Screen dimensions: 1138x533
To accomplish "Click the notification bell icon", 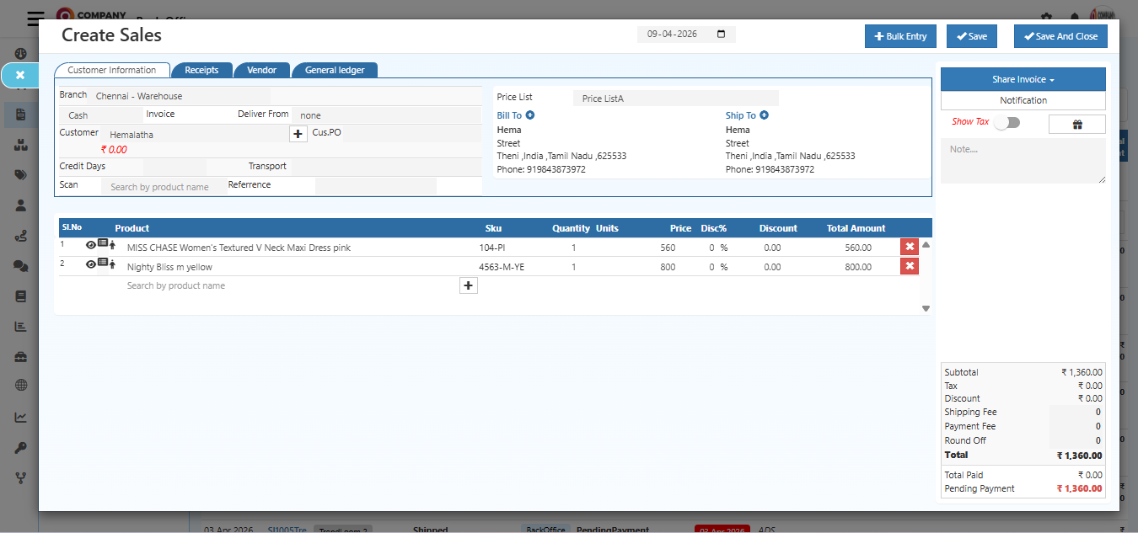I will (1074, 18).
